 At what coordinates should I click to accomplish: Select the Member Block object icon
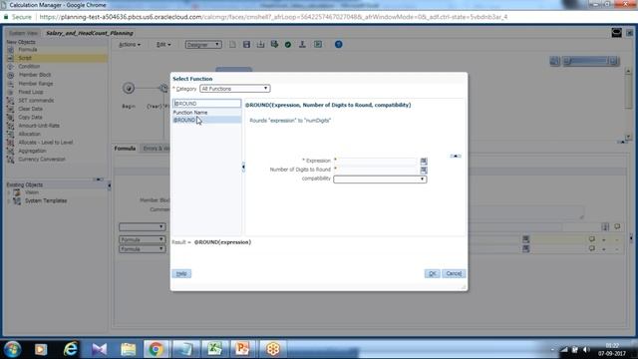click(x=11, y=75)
